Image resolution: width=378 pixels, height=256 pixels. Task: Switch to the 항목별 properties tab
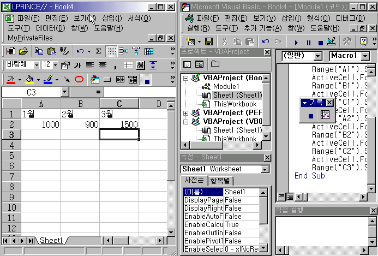click(x=220, y=181)
